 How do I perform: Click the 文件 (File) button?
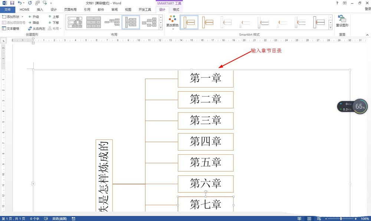point(7,10)
